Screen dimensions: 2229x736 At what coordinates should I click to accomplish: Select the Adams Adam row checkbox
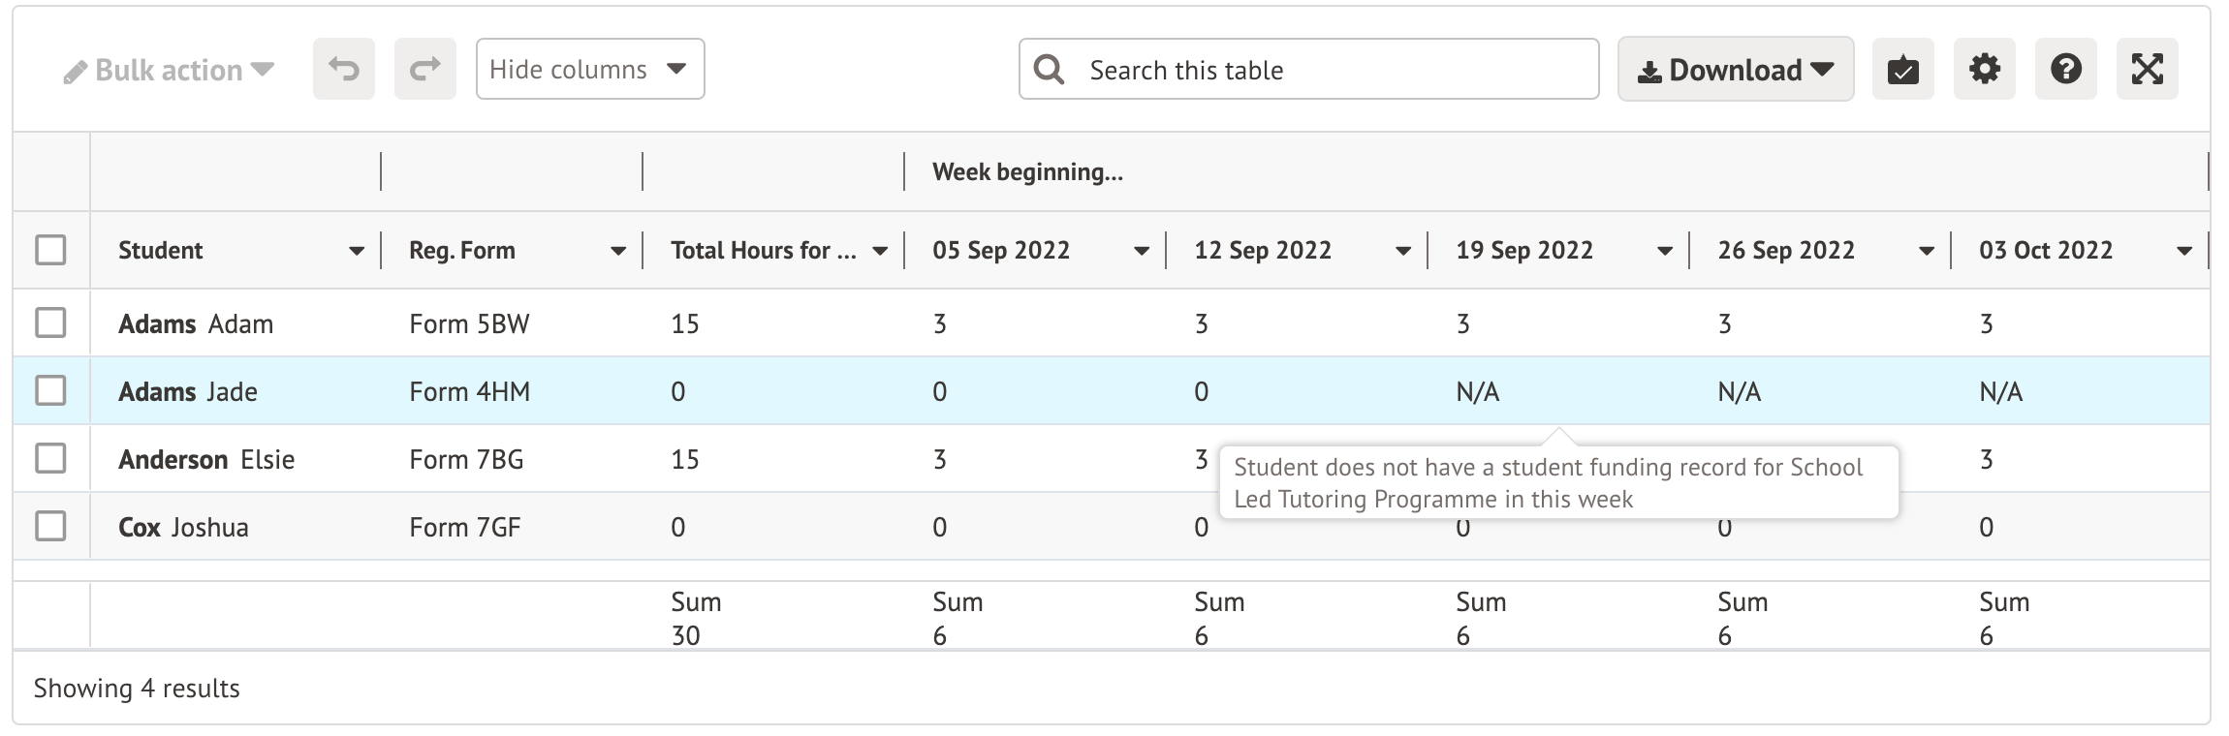(x=50, y=322)
